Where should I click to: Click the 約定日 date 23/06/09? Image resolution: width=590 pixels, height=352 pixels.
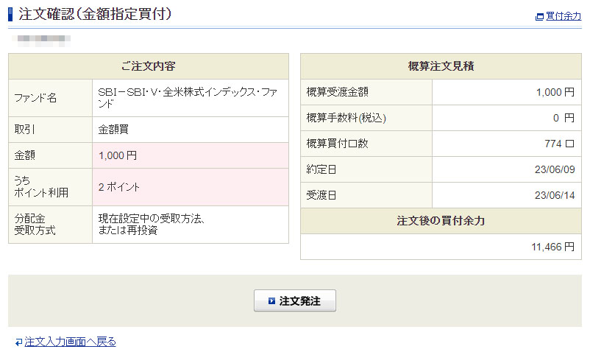point(555,169)
